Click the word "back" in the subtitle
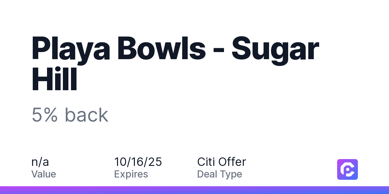389x194 pixels. pyautogui.click(x=86, y=115)
